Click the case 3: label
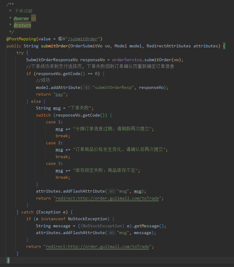 pyautogui.click(x=54, y=163)
